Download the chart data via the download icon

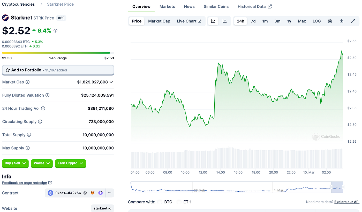tap(341, 21)
